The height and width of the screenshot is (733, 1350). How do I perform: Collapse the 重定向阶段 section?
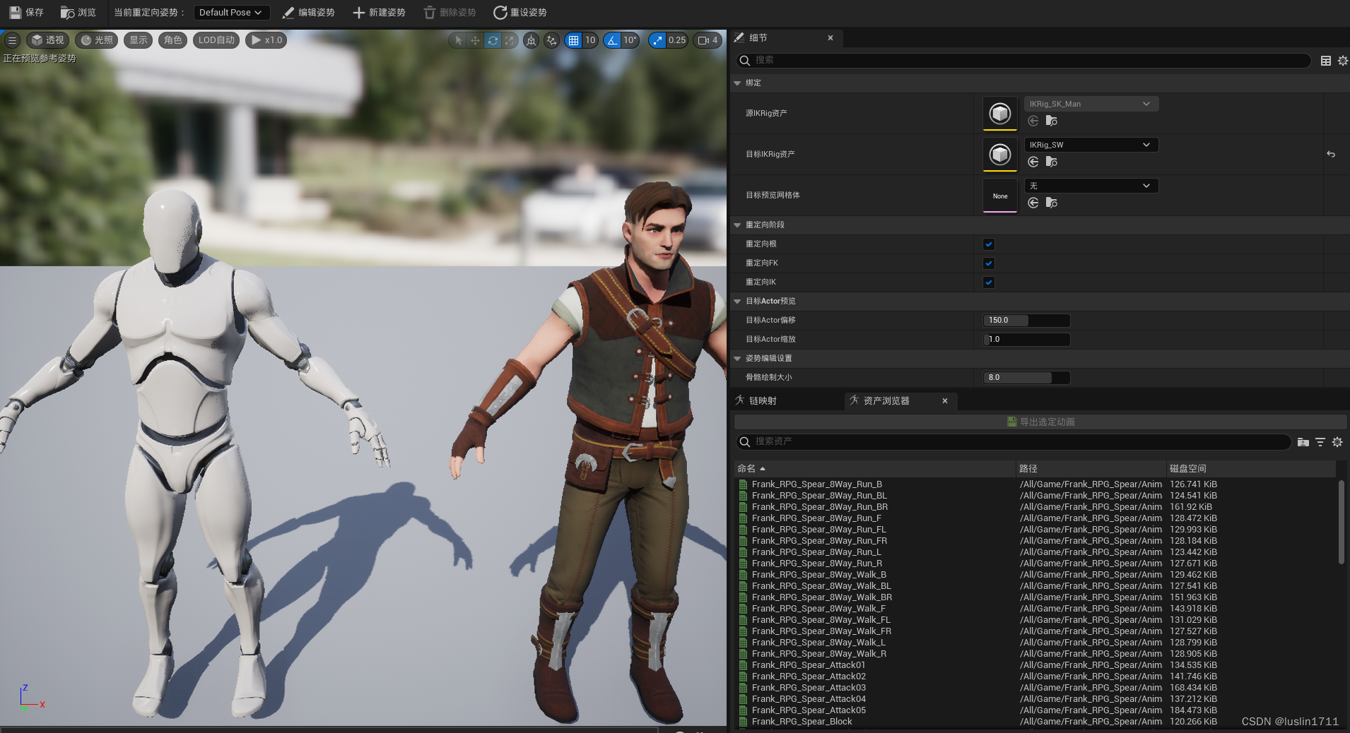click(737, 225)
